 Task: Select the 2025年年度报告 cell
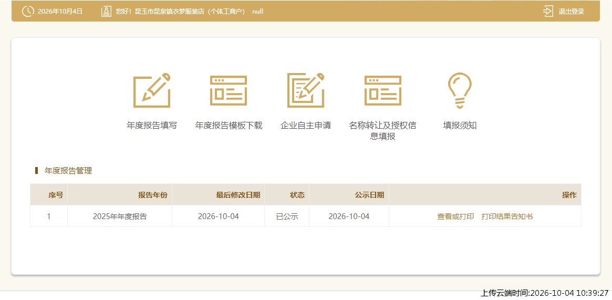[120, 216]
